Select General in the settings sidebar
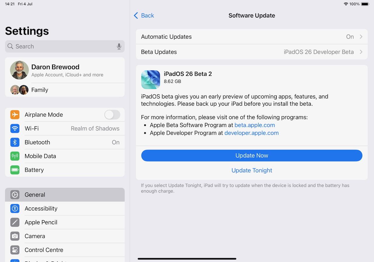Image resolution: width=374 pixels, height=262 pixels. [x=65, y=195]
